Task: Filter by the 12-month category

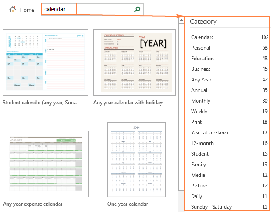Action: click(202, 143)
